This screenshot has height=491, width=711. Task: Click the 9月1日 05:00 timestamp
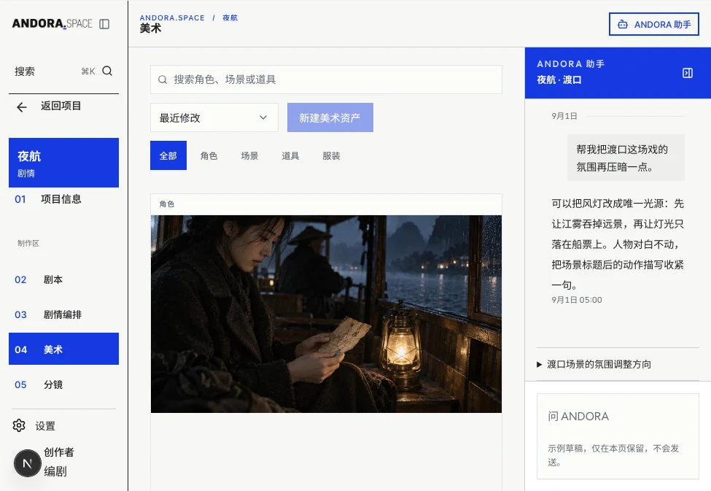coord(577,300)
